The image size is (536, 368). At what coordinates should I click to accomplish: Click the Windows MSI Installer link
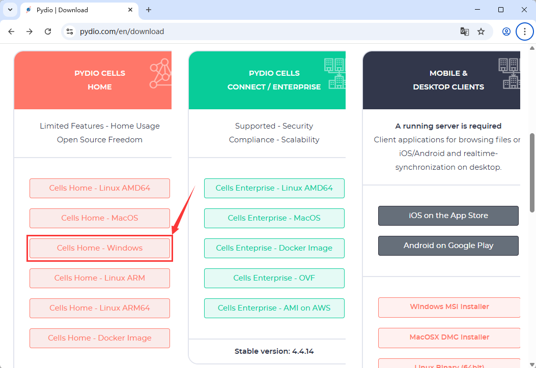click(449, 307)
